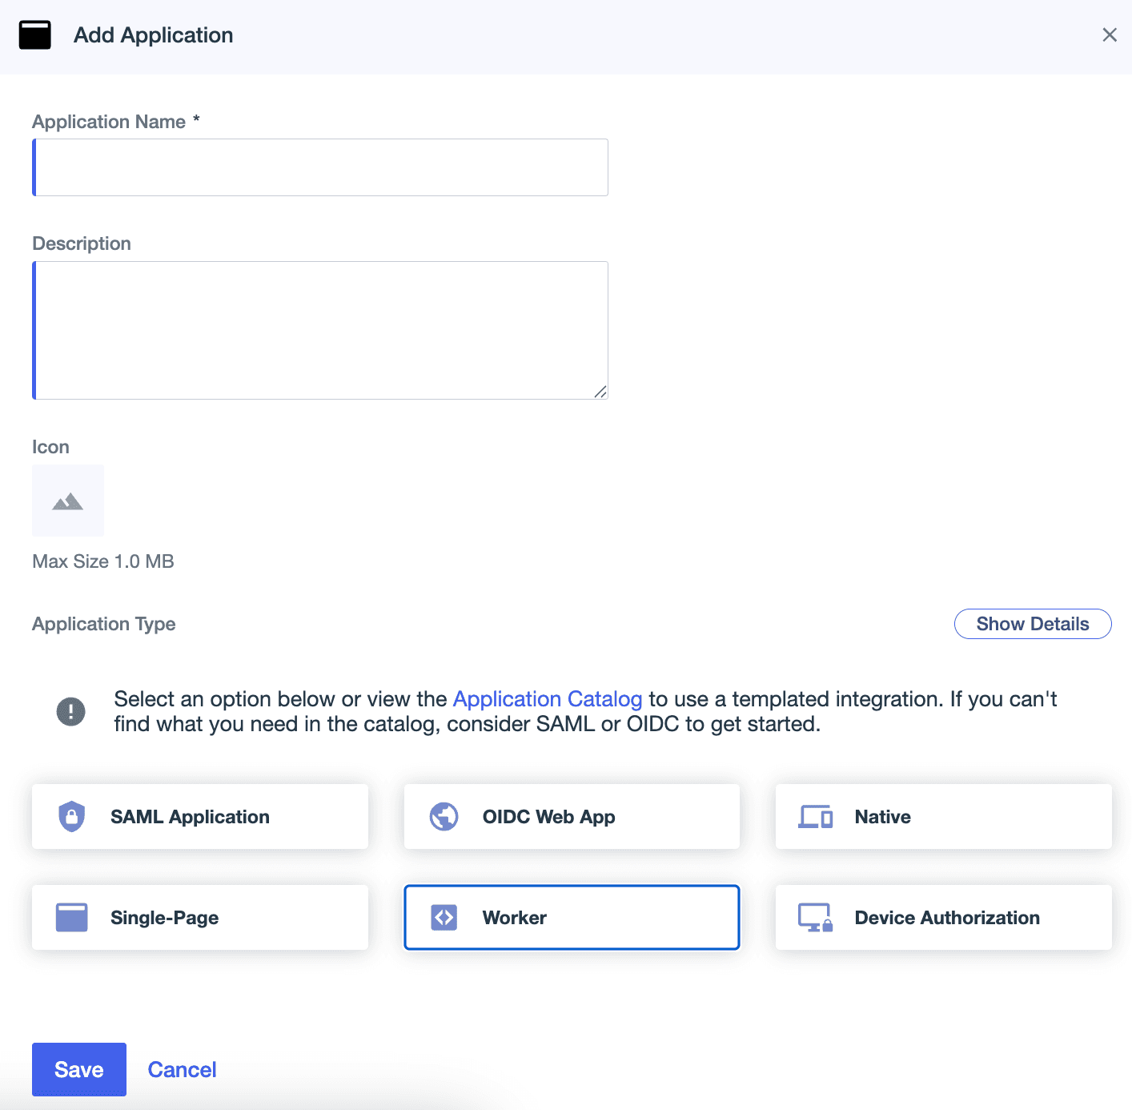
Task: Click the Add Application header icon
Action: [34, 34]
